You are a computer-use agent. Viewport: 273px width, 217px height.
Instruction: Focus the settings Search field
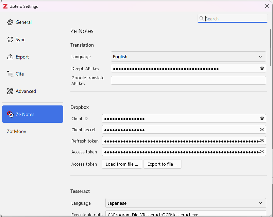pyautogui.click(x=233, y=18)
